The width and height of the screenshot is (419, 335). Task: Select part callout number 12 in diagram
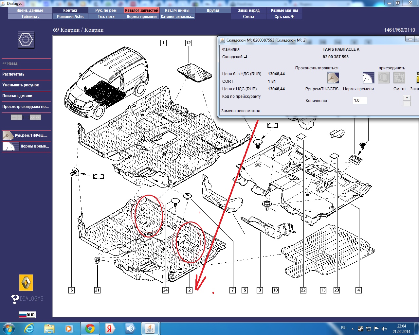[x=188, y=43]
